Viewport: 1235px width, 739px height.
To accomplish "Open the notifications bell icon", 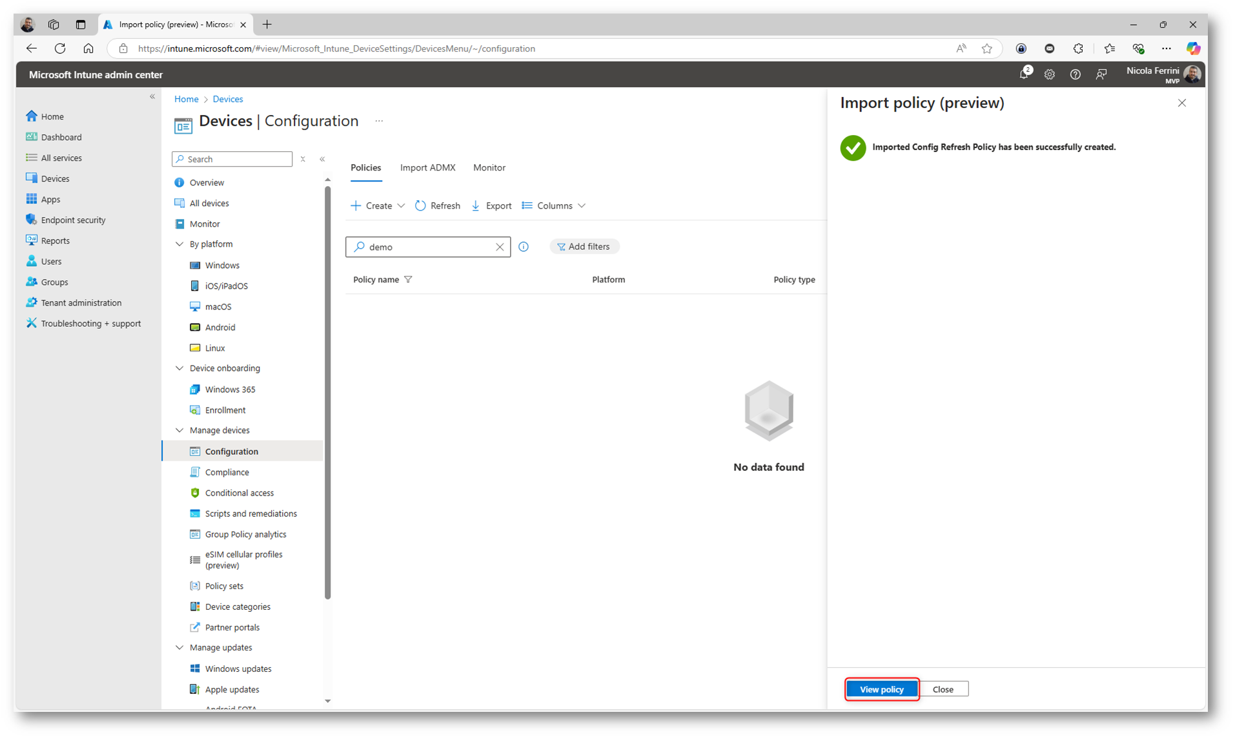I will [1023, 75].
